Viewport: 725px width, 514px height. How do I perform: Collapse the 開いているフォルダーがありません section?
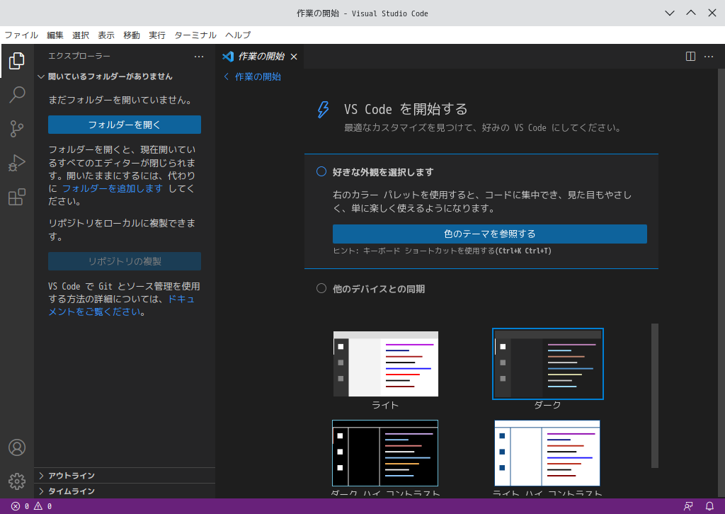tap(41, 76)
